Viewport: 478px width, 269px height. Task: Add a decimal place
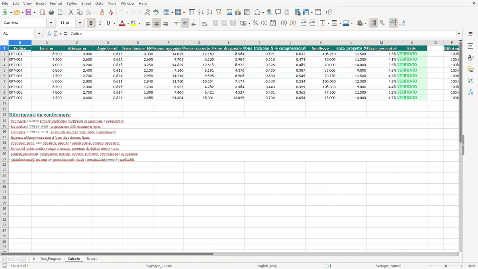click(x=284, y=23)
